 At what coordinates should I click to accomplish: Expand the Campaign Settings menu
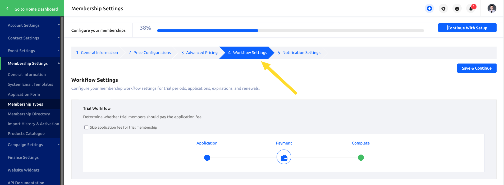click(30, 145)
